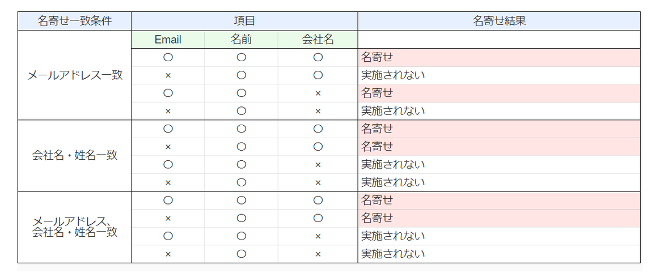Click Email × in 会社名・姓名一致 second row
The width and height of the screenshot is (651, 273).
pyautogui.click(x=168, y=147)
